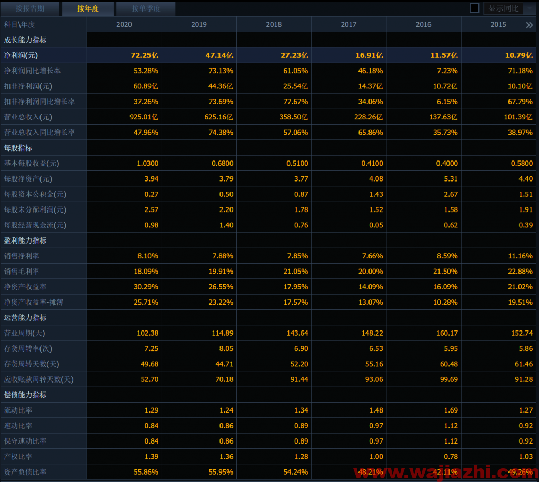Click the 每股经营现金流(元) row label
The height and width of the screenshot is (482, 539).
click(35, 225)
